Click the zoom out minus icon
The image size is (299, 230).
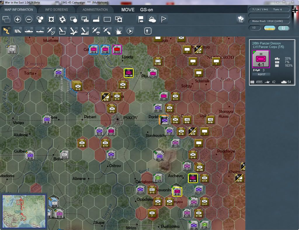click(29, 19)
